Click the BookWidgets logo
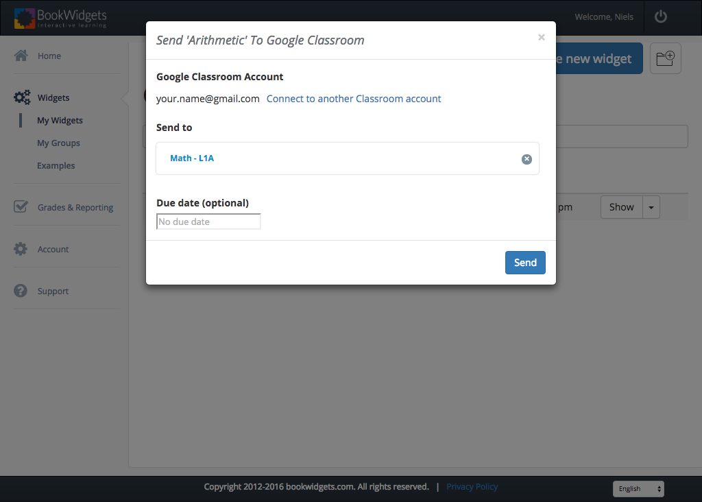 click(x=60, y=18)
